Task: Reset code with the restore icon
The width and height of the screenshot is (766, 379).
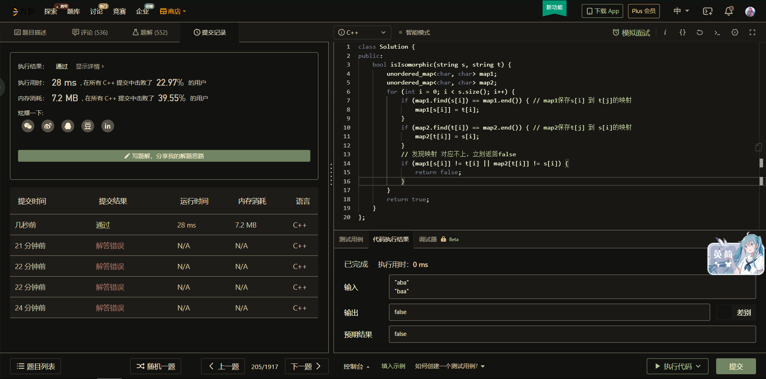Action: click(x=700, y=33)
